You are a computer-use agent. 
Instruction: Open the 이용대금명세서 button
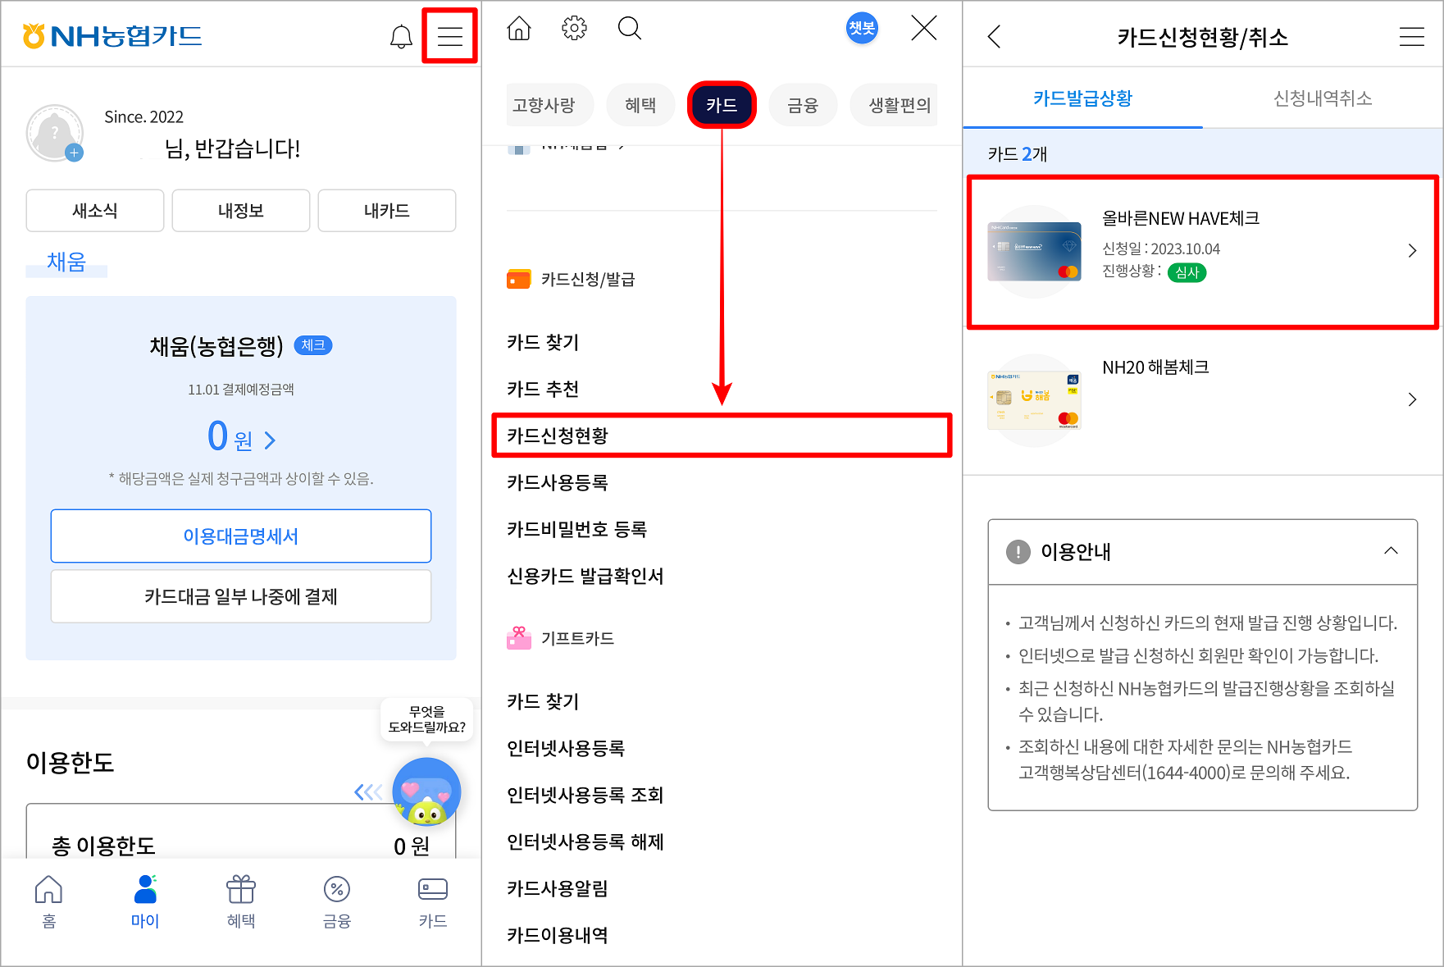coord(240,536)
